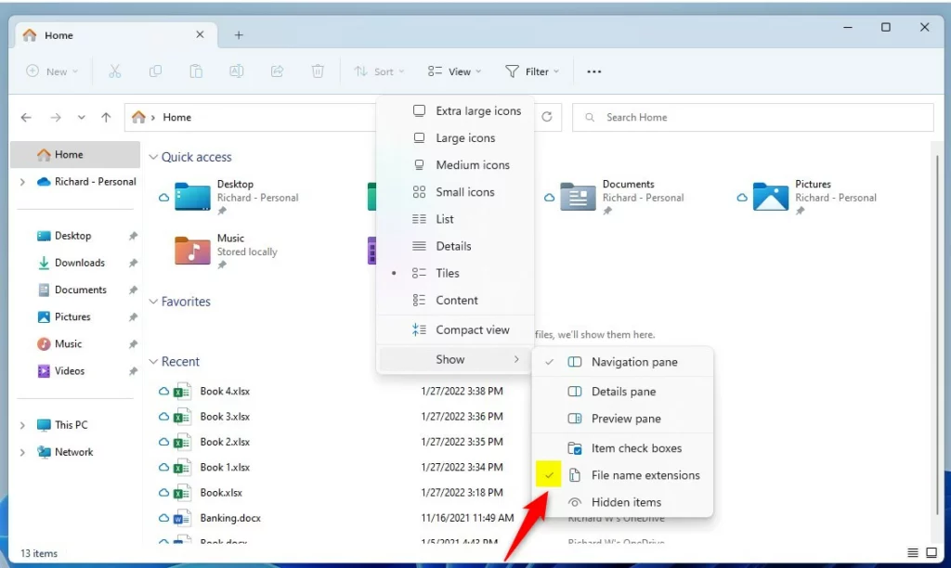Expand the This PC tree node
951x568 pixels.
point(22,425)
